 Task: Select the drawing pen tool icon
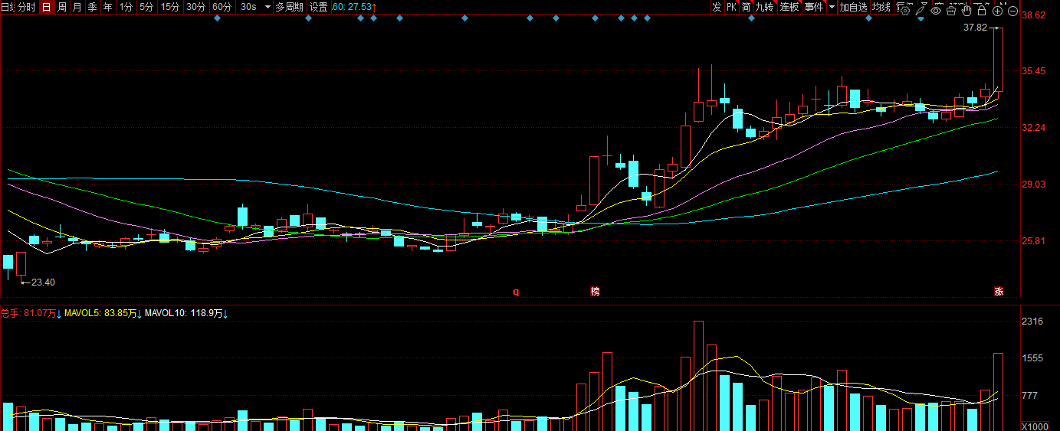921,11
